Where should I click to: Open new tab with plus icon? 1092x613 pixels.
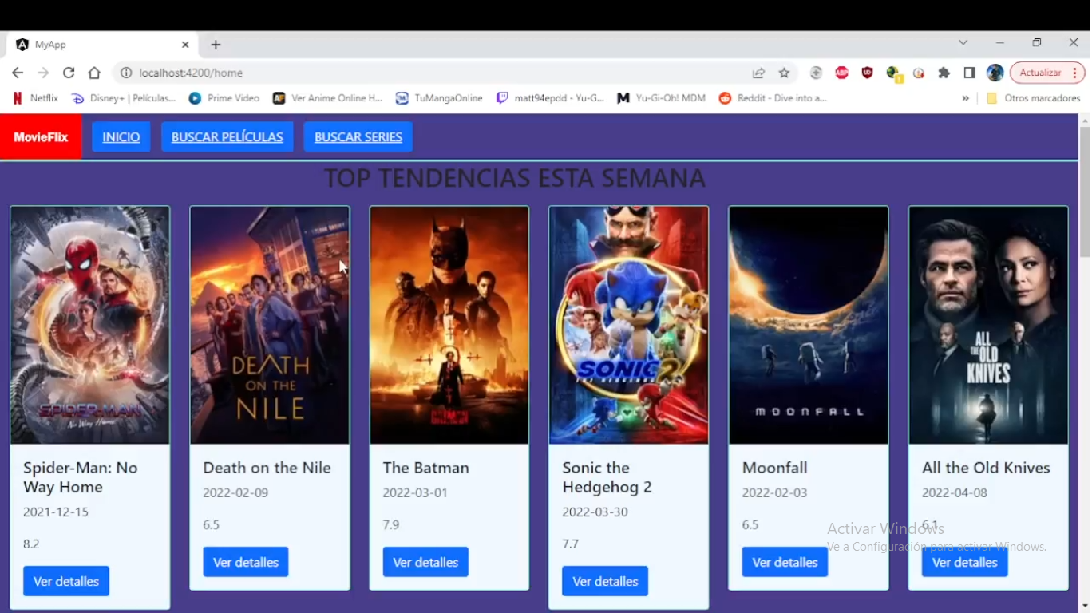(216, 45)
